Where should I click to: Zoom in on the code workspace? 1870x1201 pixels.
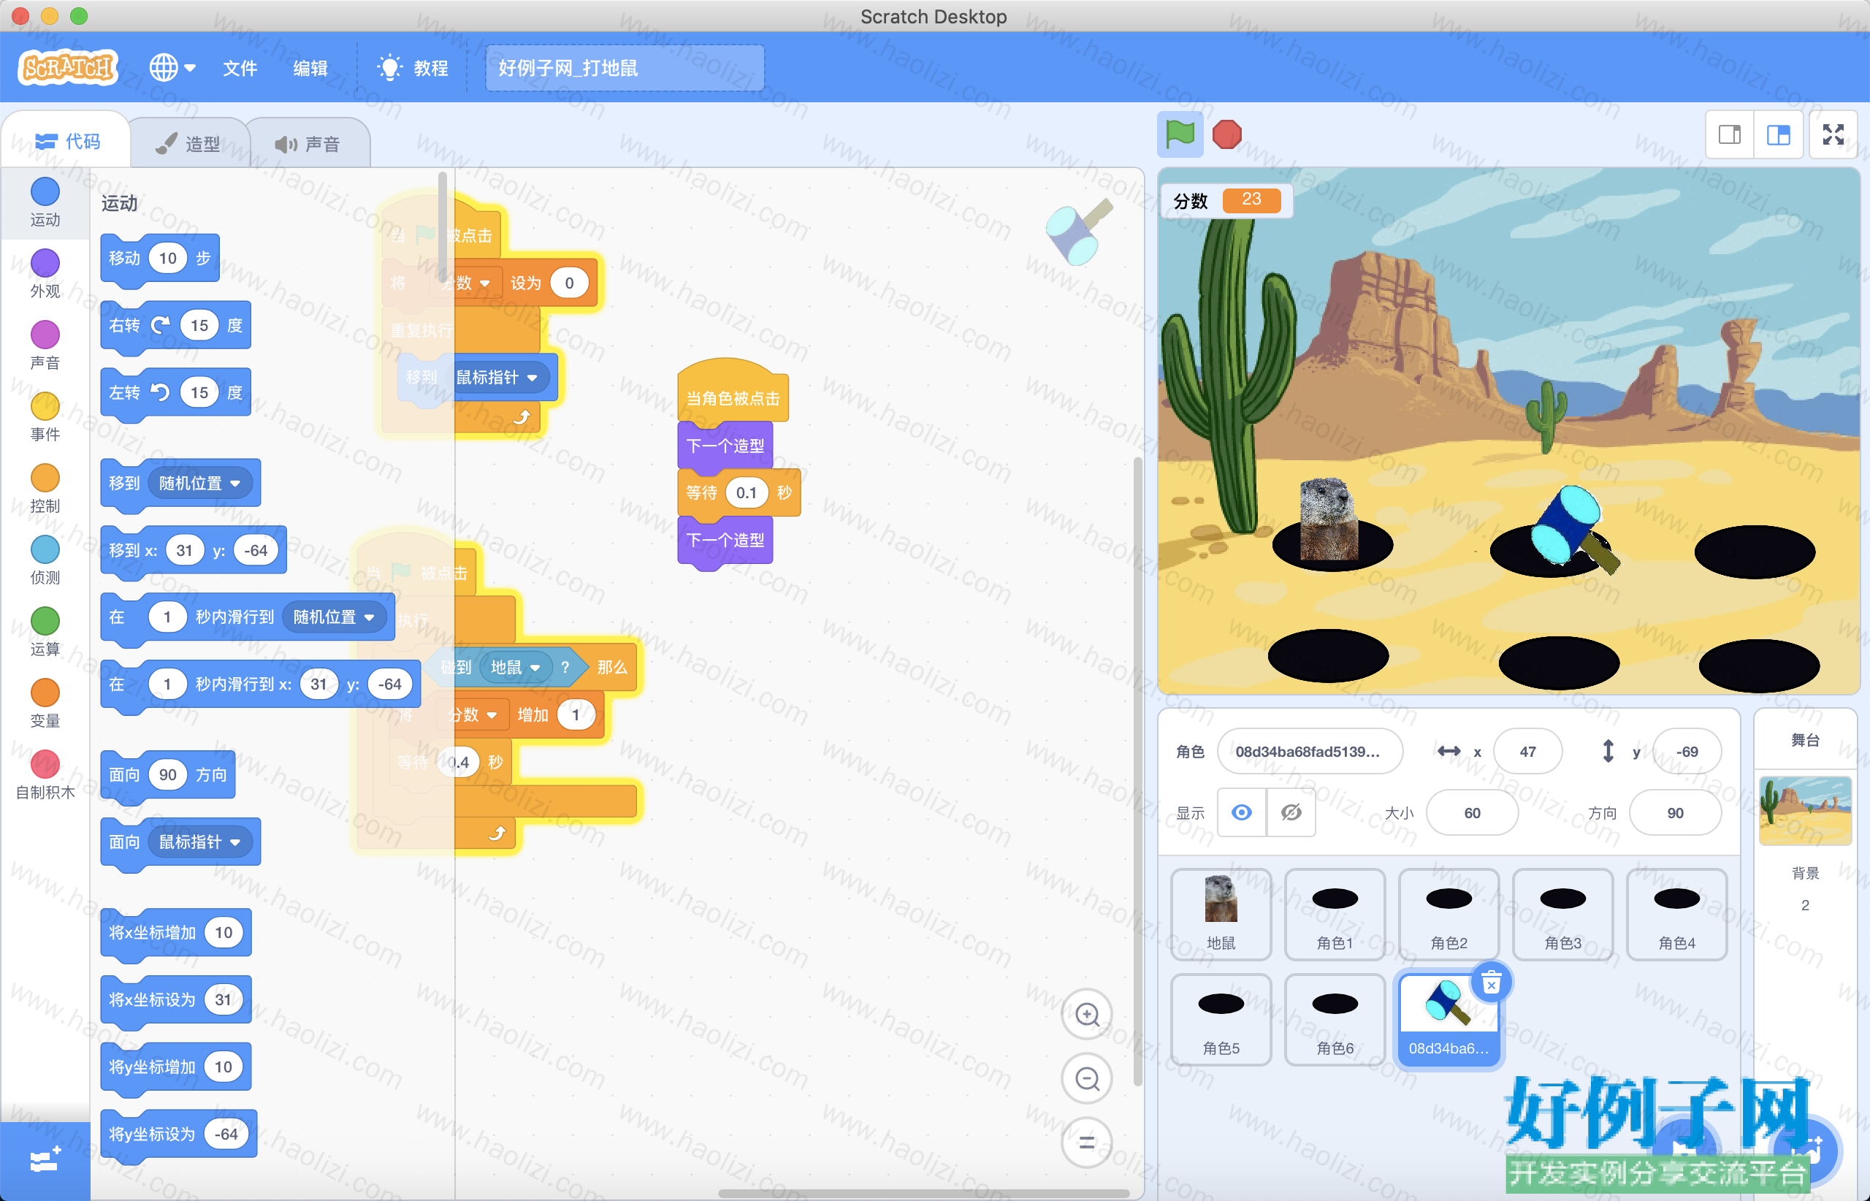pyautogui.click(x=1087, y=1015)
